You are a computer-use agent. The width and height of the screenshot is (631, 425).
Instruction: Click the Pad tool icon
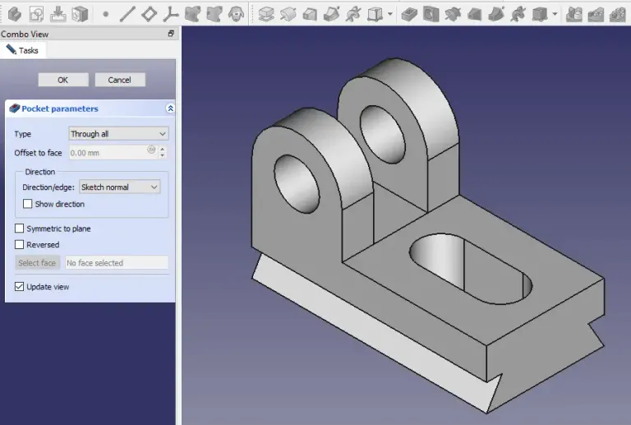point(267,14)
